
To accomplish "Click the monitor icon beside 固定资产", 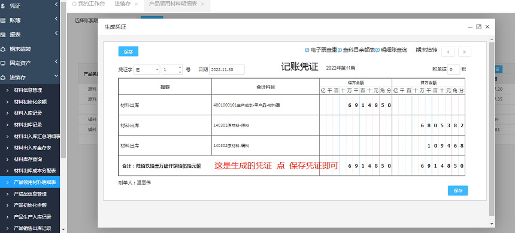I will [3, 63].
